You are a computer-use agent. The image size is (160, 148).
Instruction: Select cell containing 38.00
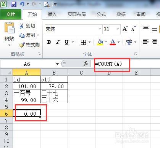(x=54, y=86)
